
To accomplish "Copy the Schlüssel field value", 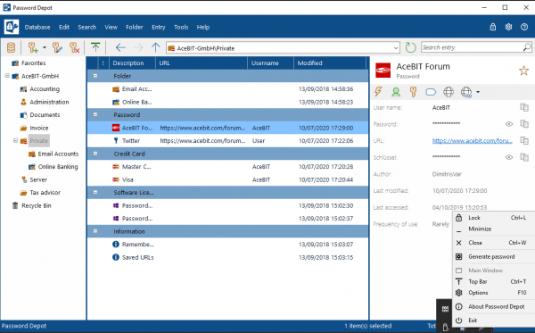I will pyautogui.click(x=524, y=157).
